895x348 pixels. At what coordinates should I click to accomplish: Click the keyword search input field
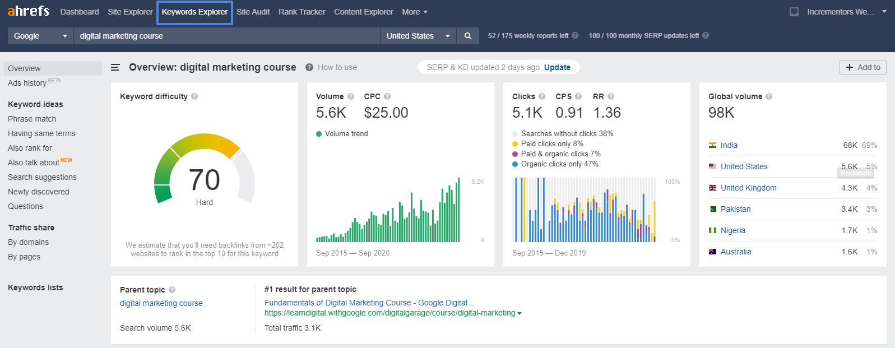[227, 36]
